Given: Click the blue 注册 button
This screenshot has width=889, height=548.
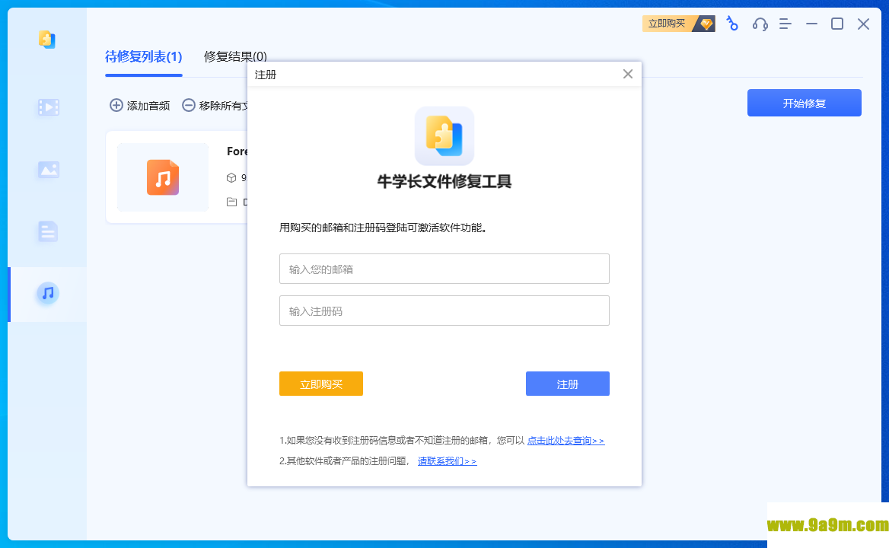Looking at the screenshot, I should point(568,384).
